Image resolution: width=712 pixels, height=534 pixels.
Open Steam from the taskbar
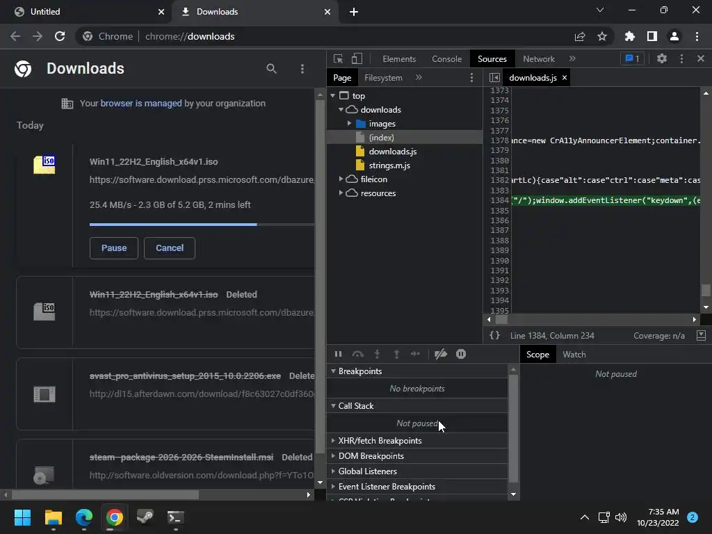[145, 517]
